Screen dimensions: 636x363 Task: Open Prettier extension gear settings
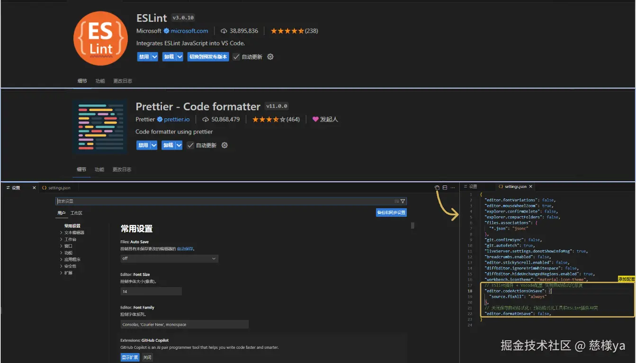224,145
